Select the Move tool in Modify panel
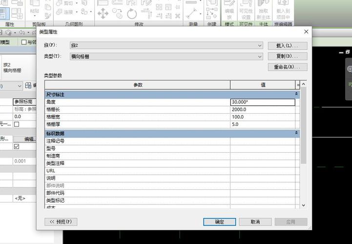This screenshot has width=352, height=244. point(103,13)
